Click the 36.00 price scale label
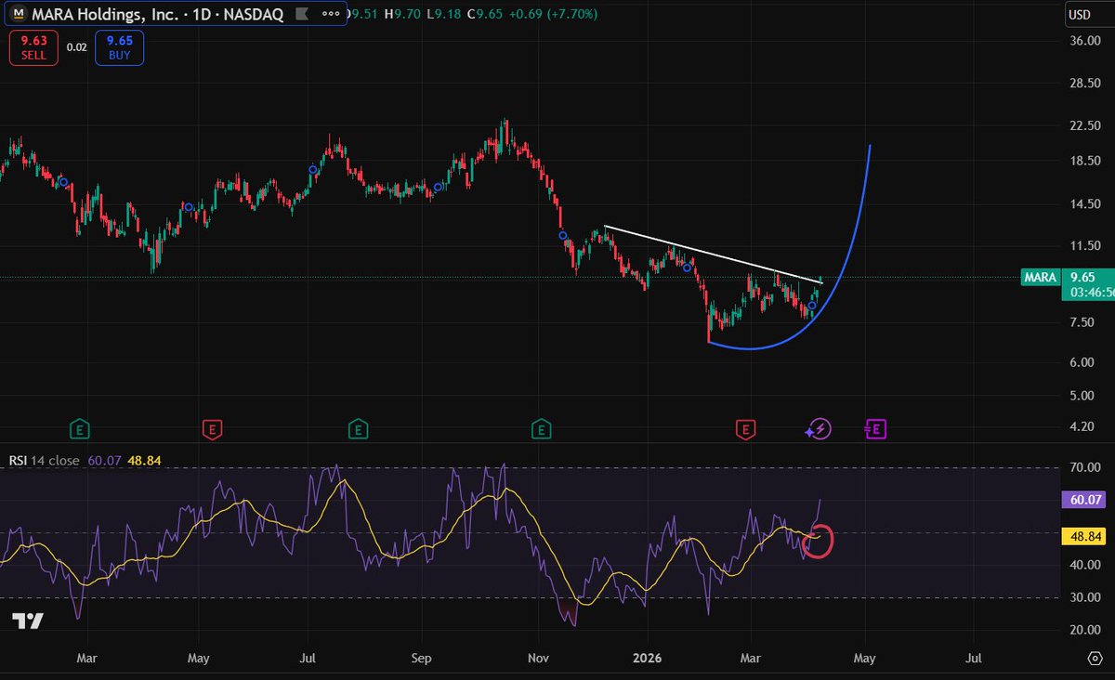Screen dimensions: 1115x680 pos(1087,41)
